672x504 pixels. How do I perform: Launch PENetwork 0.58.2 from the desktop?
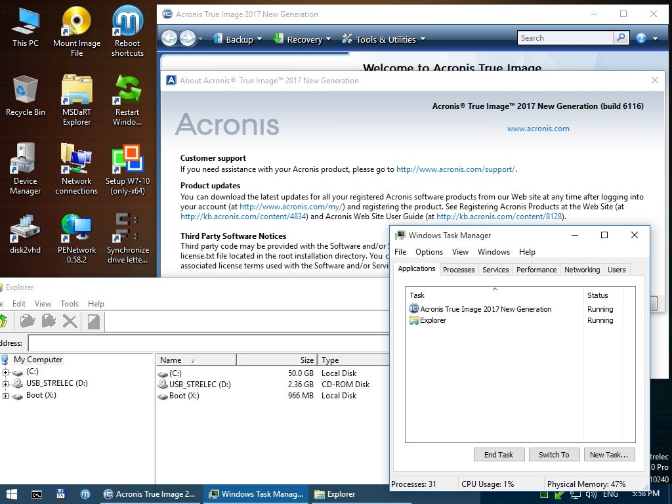click(77, 238)
